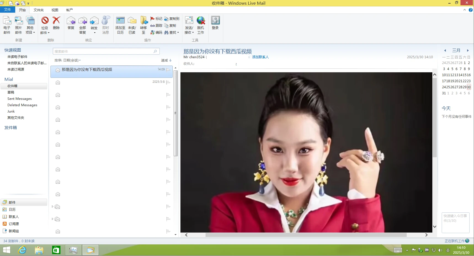The height and width of the screenshot is (256, 474).
Task: Click the Add to calendar (添加至日历) icon
Action: click(120, 21)
